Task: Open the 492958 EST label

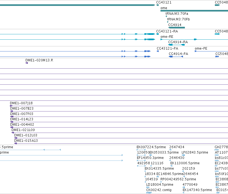Action: [x=144, y=163]
